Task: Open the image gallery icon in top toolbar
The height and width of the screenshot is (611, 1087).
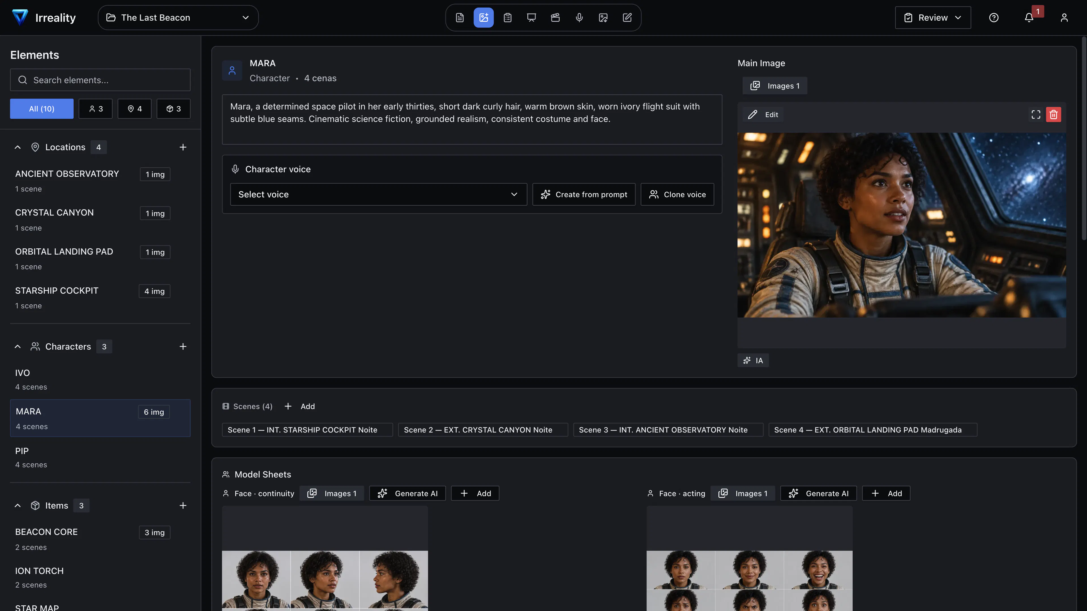Action: click(604, 18)
